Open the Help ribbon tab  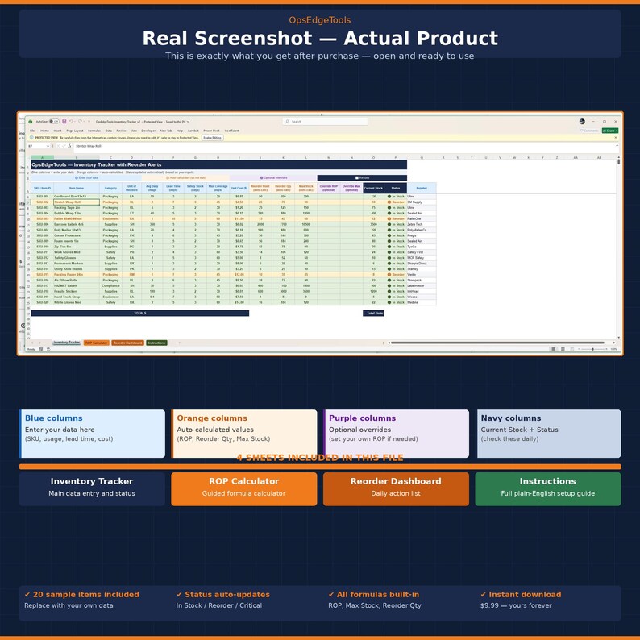(x=180, y=131)
